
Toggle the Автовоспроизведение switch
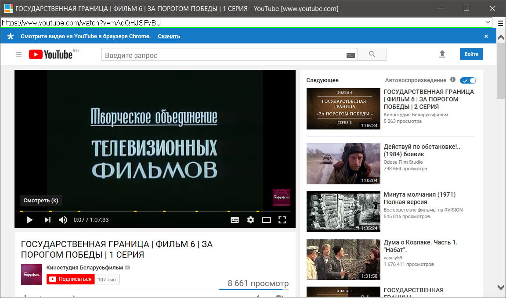(x=468, y=80)
